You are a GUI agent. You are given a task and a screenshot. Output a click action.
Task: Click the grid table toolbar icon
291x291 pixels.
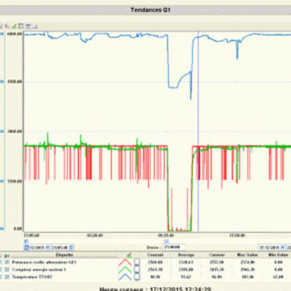tap(20, 26)
